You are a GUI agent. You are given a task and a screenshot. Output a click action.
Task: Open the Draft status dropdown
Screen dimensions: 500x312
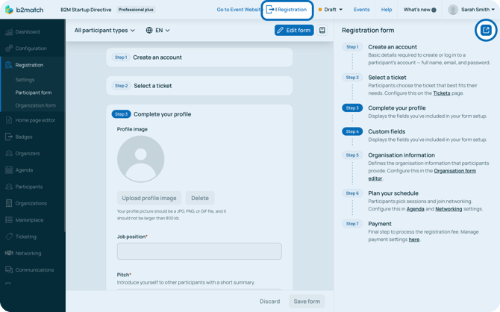tap(331, 10)
